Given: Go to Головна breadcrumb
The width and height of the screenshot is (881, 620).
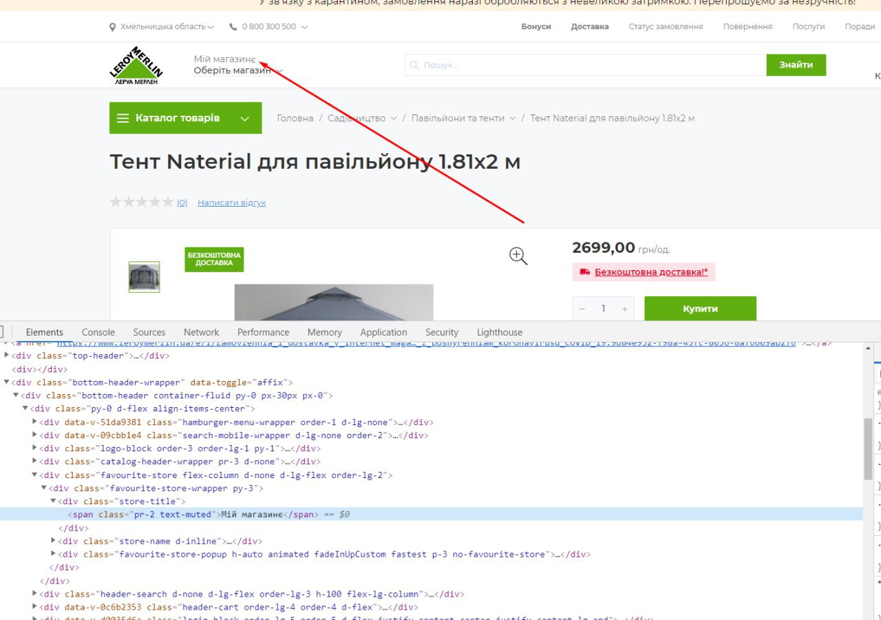Looking at the screenshot, I should [x=295, y=118].
